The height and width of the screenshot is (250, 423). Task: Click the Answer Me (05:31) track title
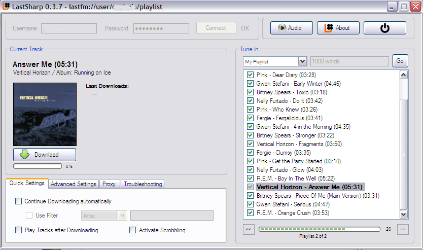pyautogui.click(x=45, y=64)
